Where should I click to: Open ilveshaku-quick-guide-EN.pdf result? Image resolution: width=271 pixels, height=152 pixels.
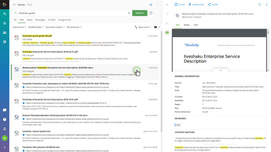click(37, 36)
